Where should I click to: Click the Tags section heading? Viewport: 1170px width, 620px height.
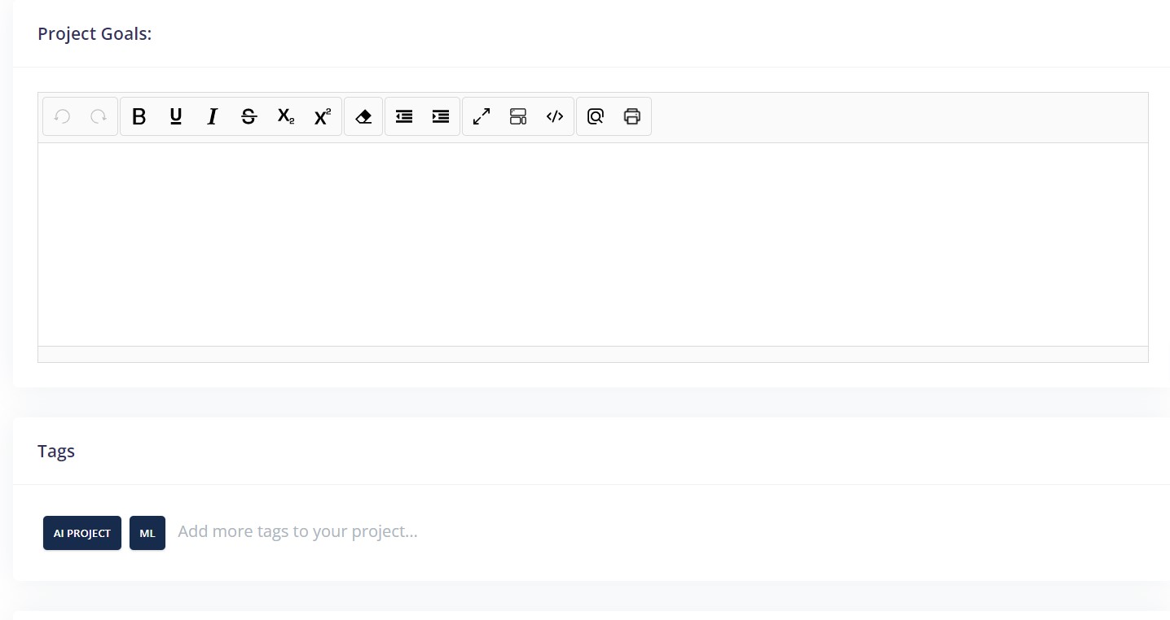(56, 451)
